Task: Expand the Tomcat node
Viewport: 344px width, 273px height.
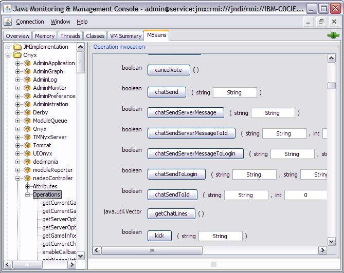Action: (18, 145)
